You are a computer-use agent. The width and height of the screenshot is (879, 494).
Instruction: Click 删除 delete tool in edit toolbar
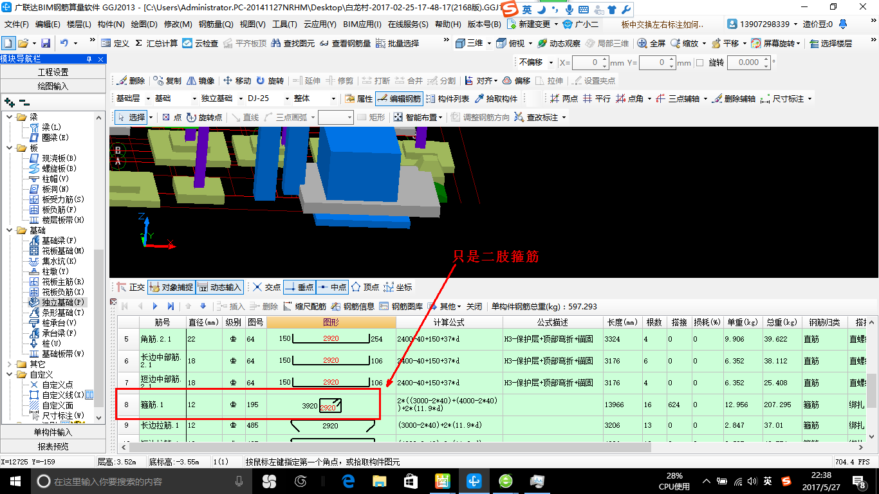pyautogui.click(x=131, y=80)
